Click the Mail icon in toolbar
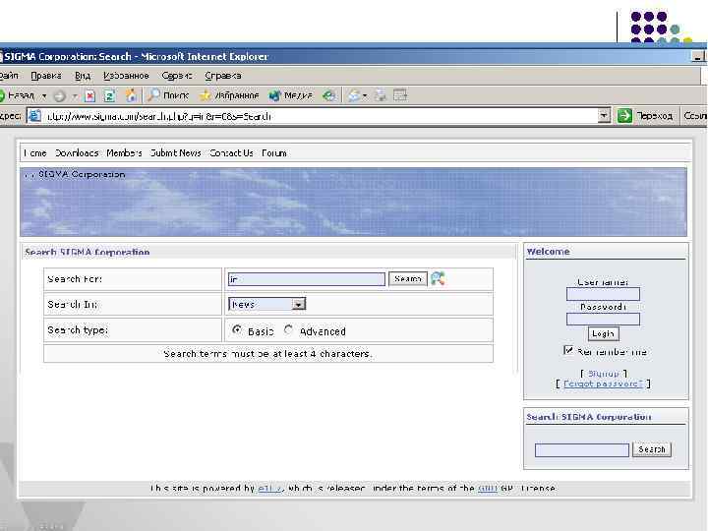The height and width of the screenshot is (531, 708). 354,95
